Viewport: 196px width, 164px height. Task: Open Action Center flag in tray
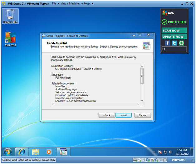(159, 152)
